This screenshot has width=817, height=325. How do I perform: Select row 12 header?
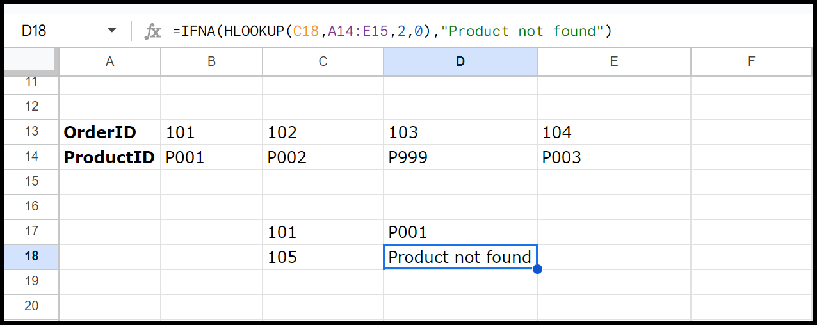[x=31, y=107]
